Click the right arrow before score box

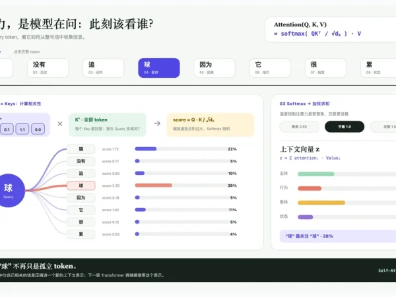157,123
